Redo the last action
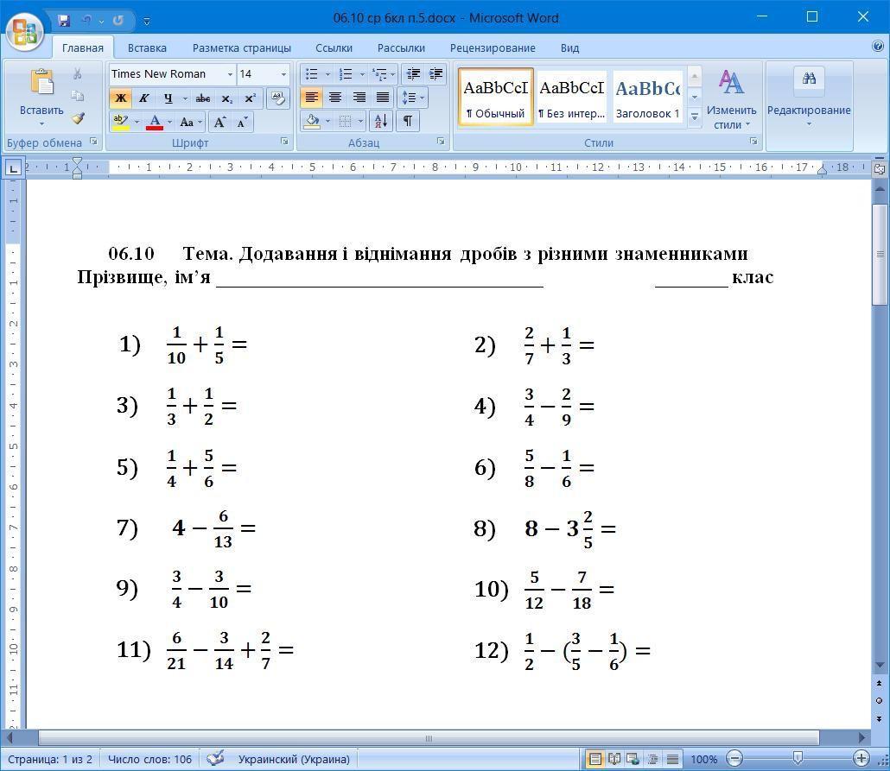 (x=118, y=21)
